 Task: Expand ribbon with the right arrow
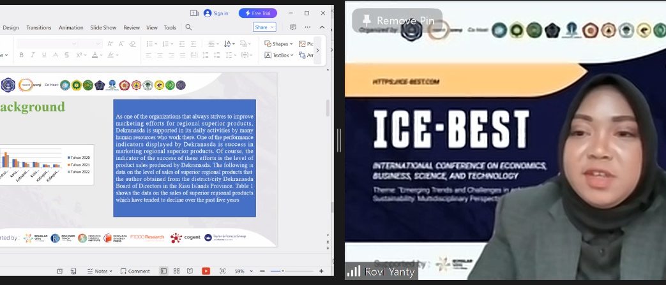coord(317,50)
